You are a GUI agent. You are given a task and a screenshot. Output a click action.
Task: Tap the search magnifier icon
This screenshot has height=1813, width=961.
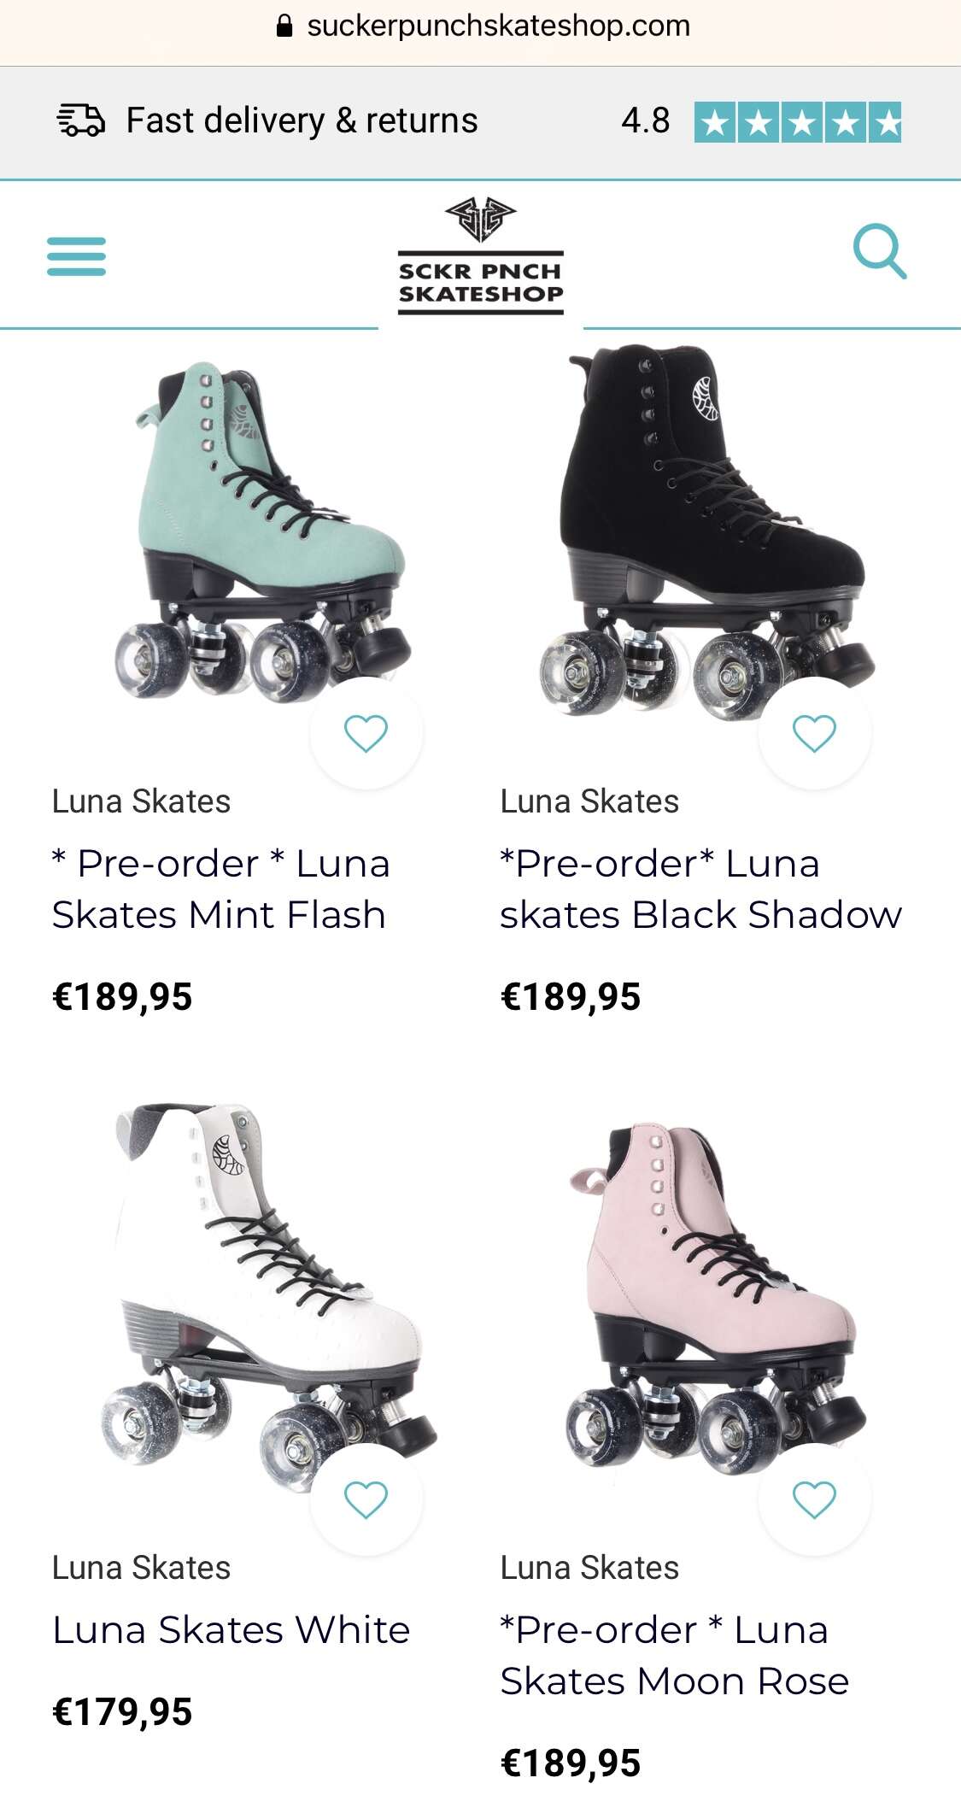tap(880, 252)
